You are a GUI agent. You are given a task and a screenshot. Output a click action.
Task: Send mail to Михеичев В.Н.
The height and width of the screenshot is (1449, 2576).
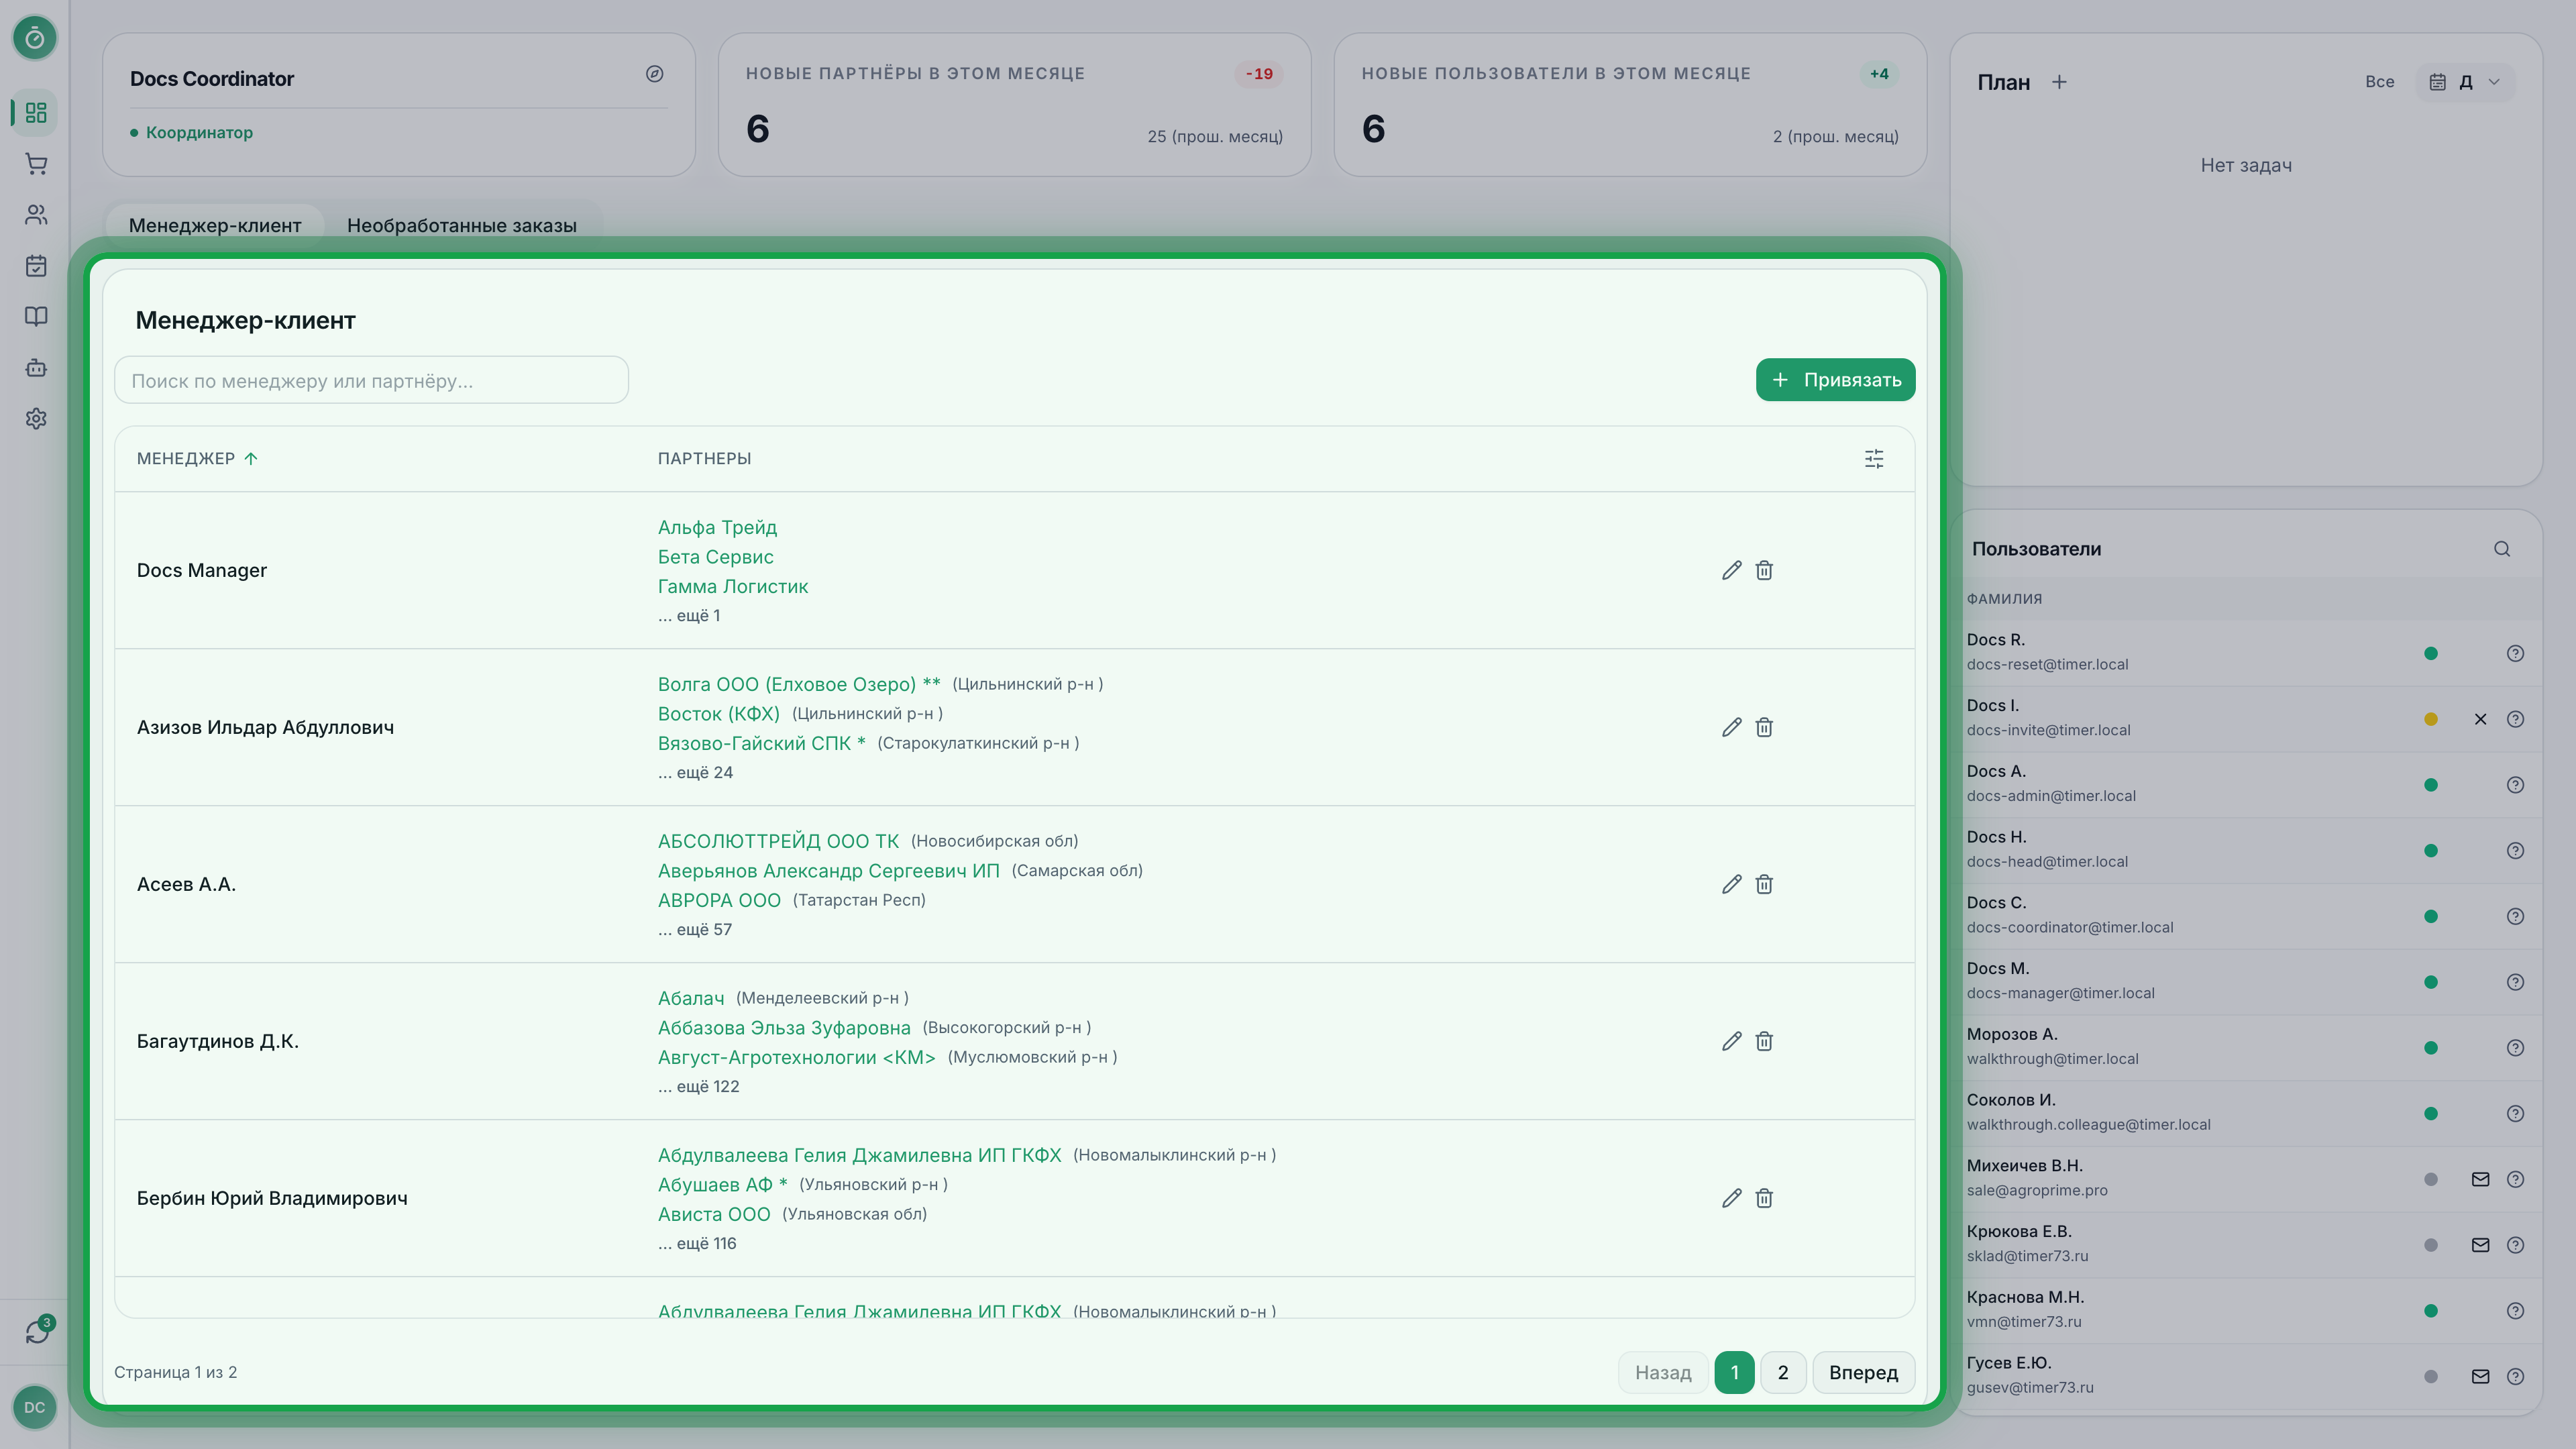click(x=2480, y=1179)
